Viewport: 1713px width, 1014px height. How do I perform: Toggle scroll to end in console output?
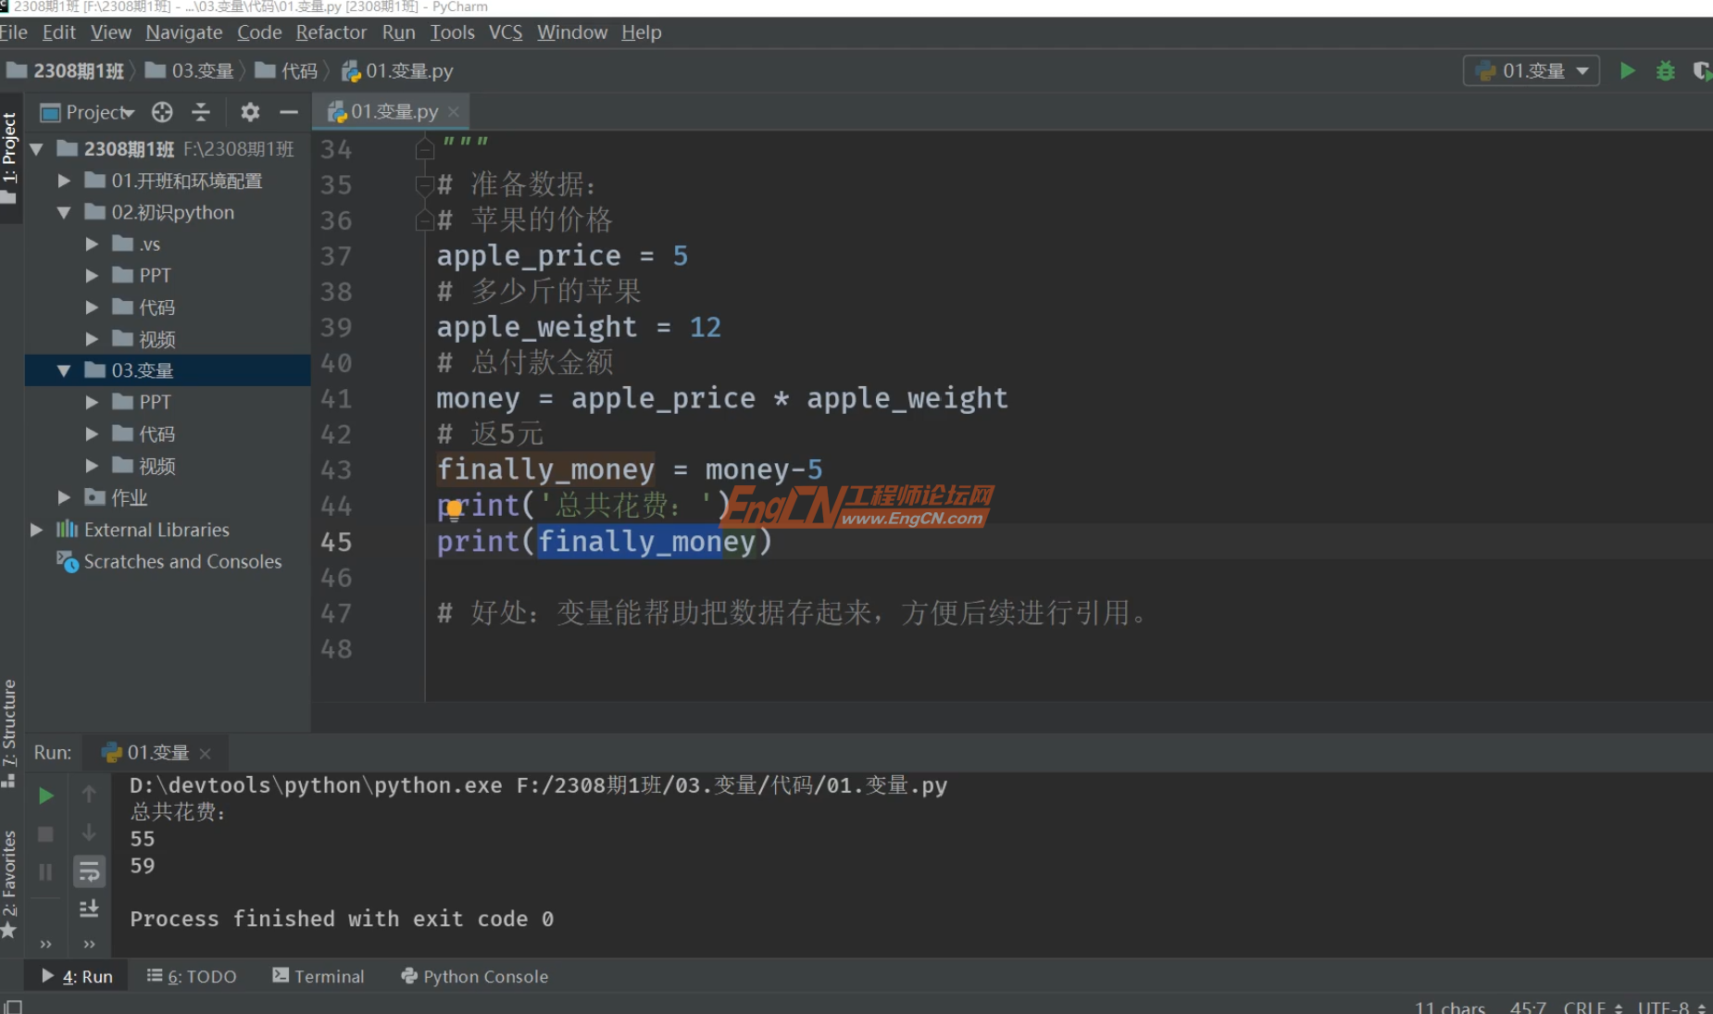(x=90, y=908)
